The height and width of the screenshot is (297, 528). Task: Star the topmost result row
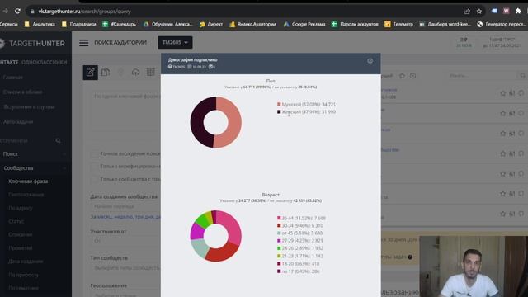[x=502, y=93]
